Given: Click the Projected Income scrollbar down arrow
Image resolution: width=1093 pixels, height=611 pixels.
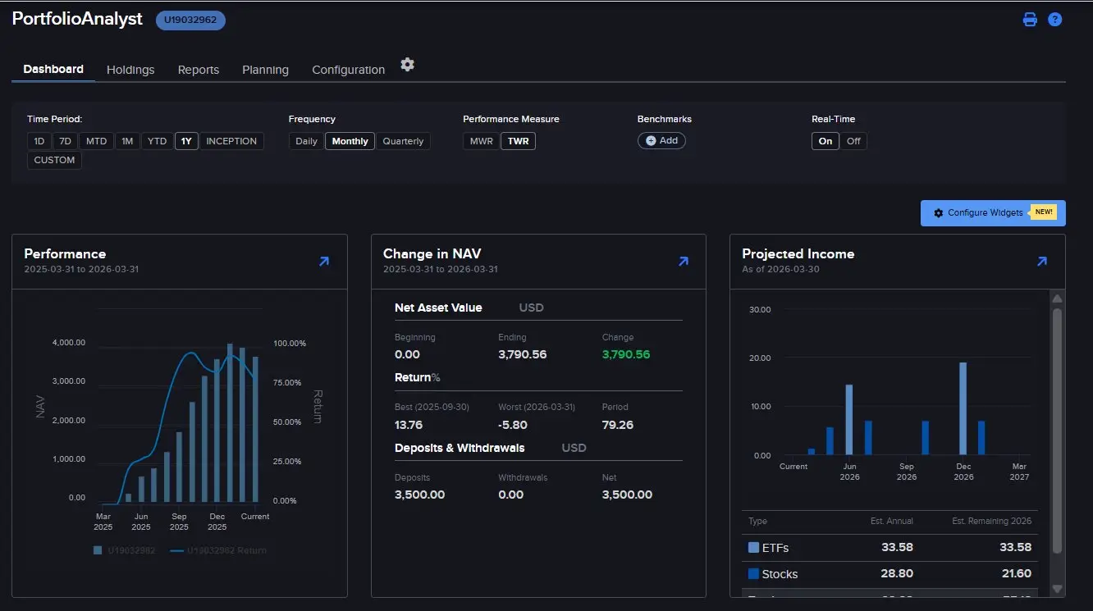Looking at the screenshot, I should pos(1057,589).
